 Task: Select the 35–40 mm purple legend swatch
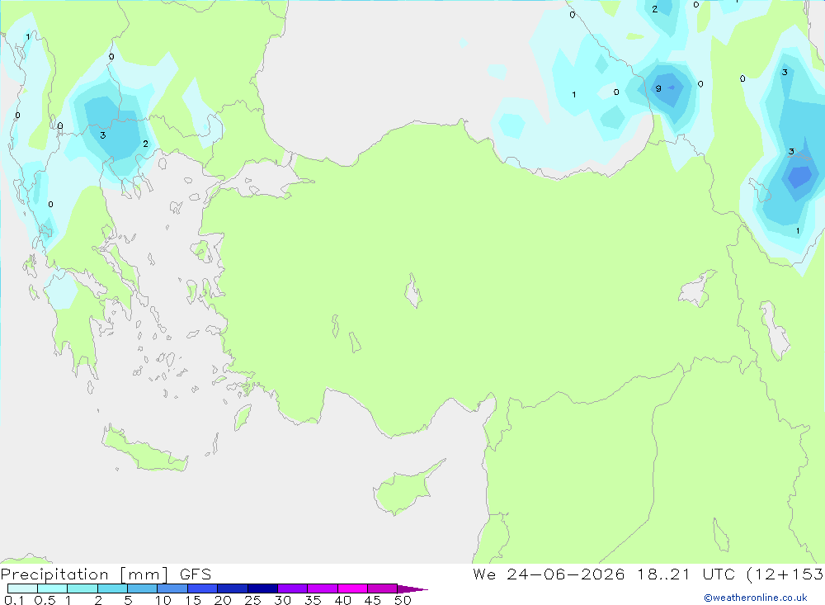pyautogui.click(x=323, y=588)
